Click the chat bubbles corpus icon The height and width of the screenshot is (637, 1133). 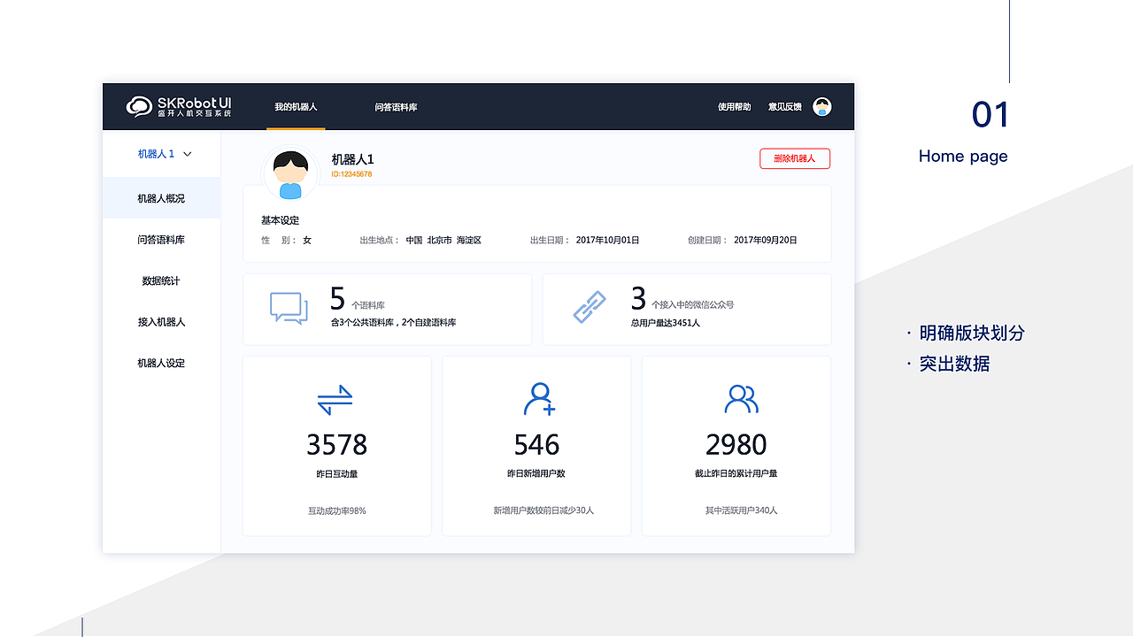tap(289, 308)
